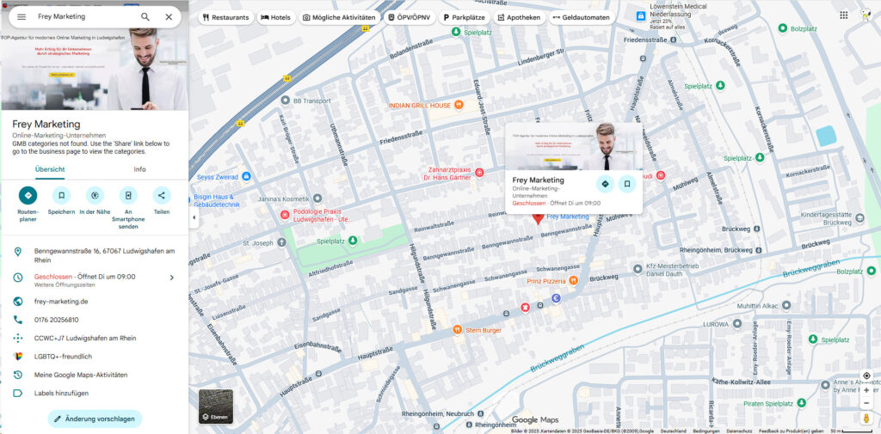Select the Übersicht tab
The height and width of the screenshot is (434, 881).
pos(50,169)
